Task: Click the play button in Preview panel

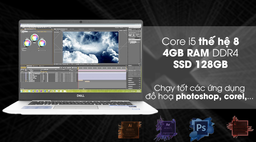Action: tap(132, 31)
